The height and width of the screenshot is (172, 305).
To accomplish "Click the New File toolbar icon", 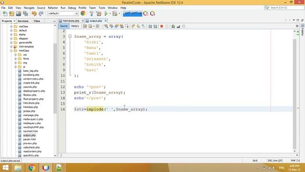I will click(5, 14).
